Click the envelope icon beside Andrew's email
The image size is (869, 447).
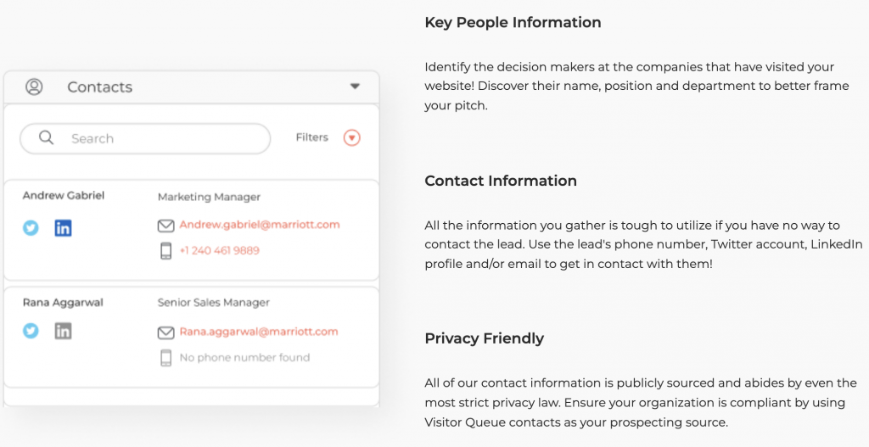(x=165, y=226)
